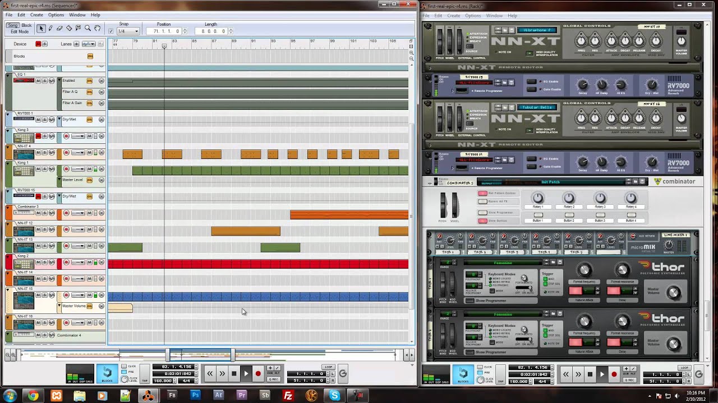Click Play in the Rack window transport
Image resolution: width=718 pixels, height=403 pixels.
coord(602,374)
